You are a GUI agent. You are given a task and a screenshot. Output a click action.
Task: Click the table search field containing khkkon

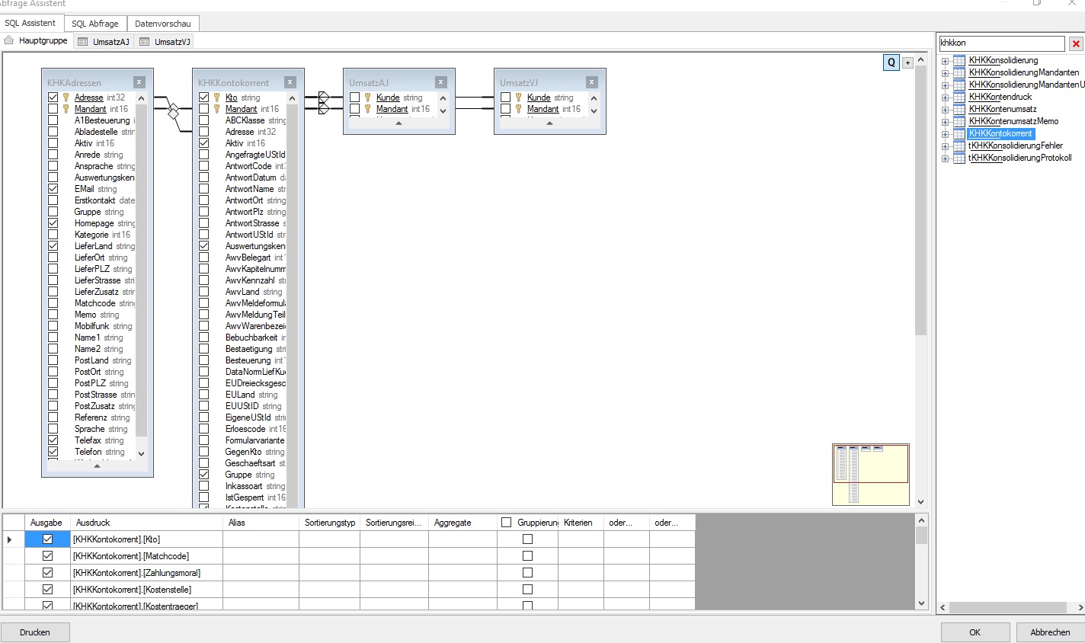pos(1001,43)
